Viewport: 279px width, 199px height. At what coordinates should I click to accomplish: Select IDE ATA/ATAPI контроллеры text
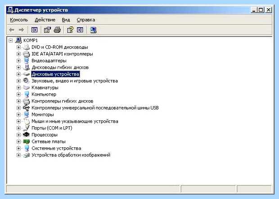point(62,54)
